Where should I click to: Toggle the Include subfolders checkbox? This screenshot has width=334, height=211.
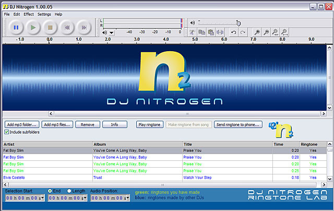point(7,132)
